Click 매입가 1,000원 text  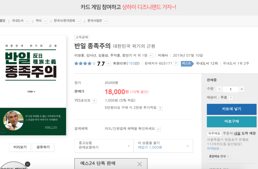tap(150, 147)
